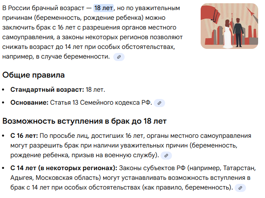
Task: Click the bold 'С 16 лет:' label
Action: (x=24, y=135)
